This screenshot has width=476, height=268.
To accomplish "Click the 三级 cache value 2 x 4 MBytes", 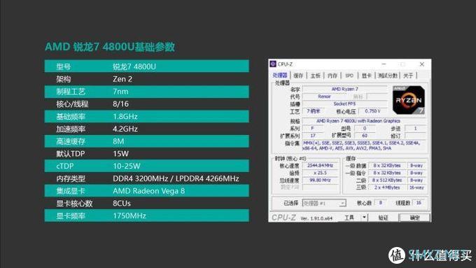I will [386, 188].
